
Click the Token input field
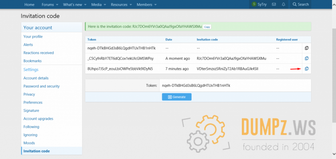click(x=235, y=85)
